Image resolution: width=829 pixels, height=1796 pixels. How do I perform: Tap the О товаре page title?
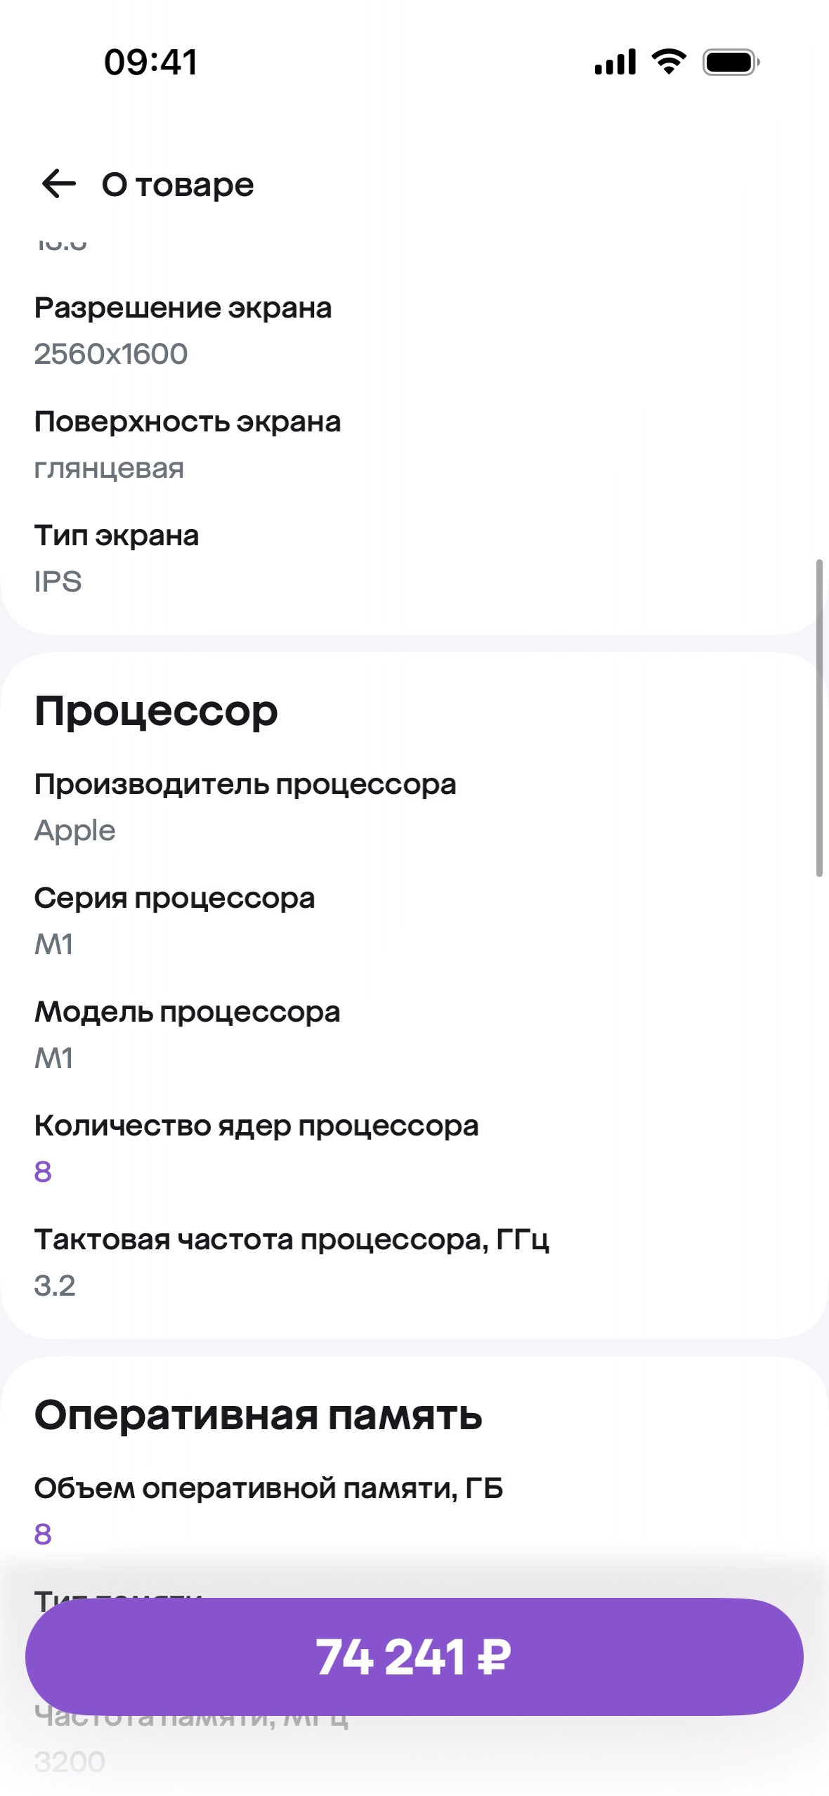178,185
